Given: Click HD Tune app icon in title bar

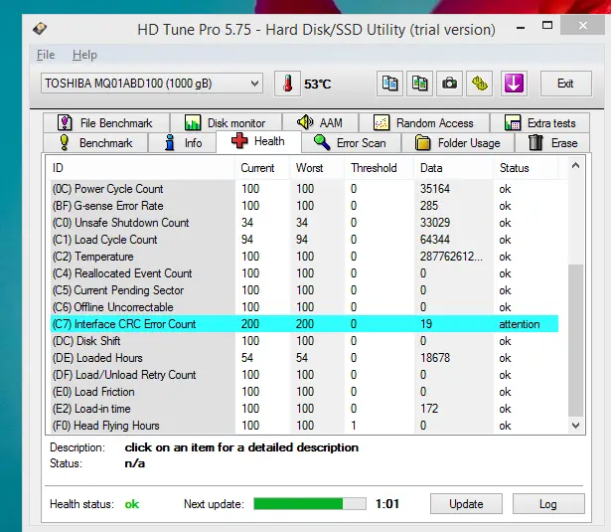Looking at the screenshot, I should pyautogui.click(x=40, y=29).
